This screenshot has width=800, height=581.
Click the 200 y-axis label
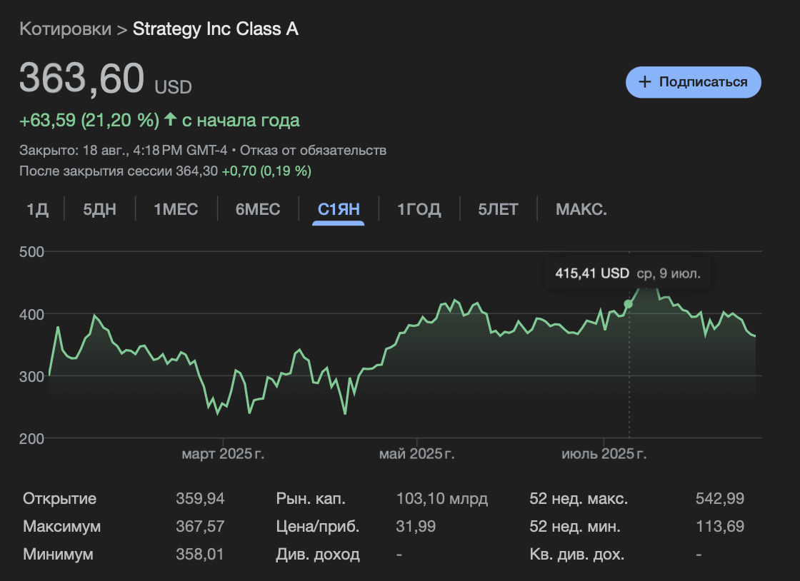point(31,439)
